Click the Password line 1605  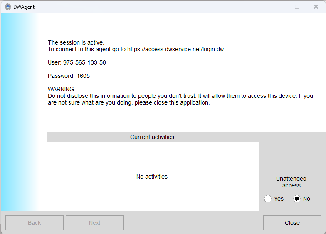point(69,76)
